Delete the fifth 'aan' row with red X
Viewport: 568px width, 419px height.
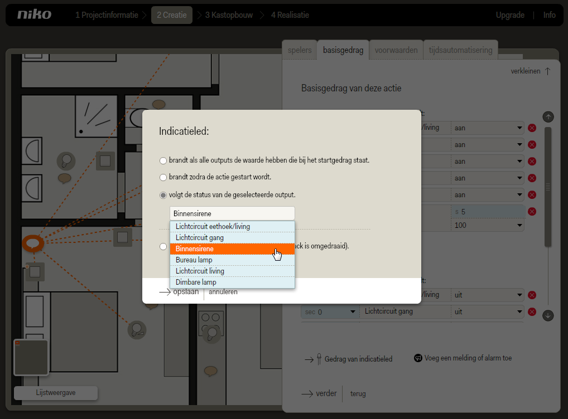click(532, 195)
